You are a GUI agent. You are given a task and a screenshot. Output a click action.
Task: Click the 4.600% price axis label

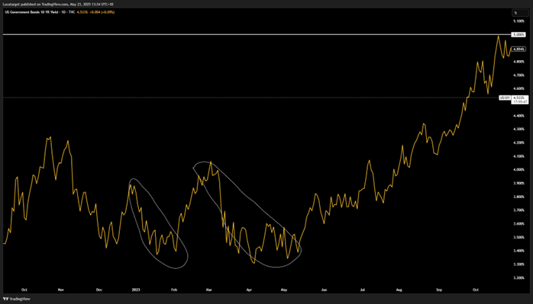[518, 88]
